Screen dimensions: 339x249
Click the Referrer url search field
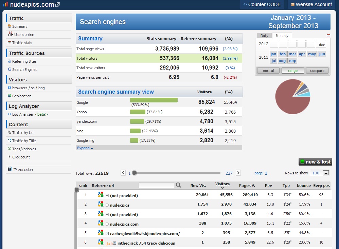click(156, 185)
